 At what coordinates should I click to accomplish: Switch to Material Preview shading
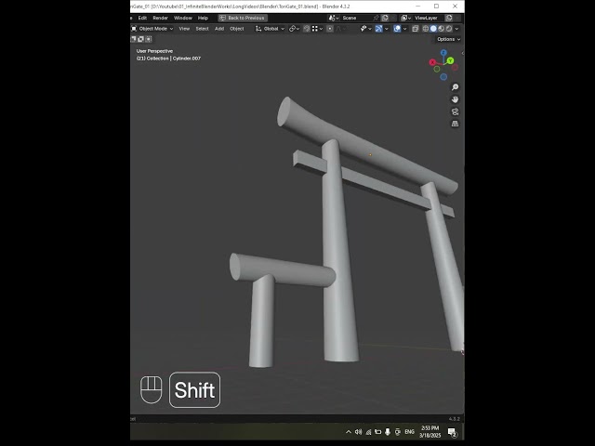point(442,29)
